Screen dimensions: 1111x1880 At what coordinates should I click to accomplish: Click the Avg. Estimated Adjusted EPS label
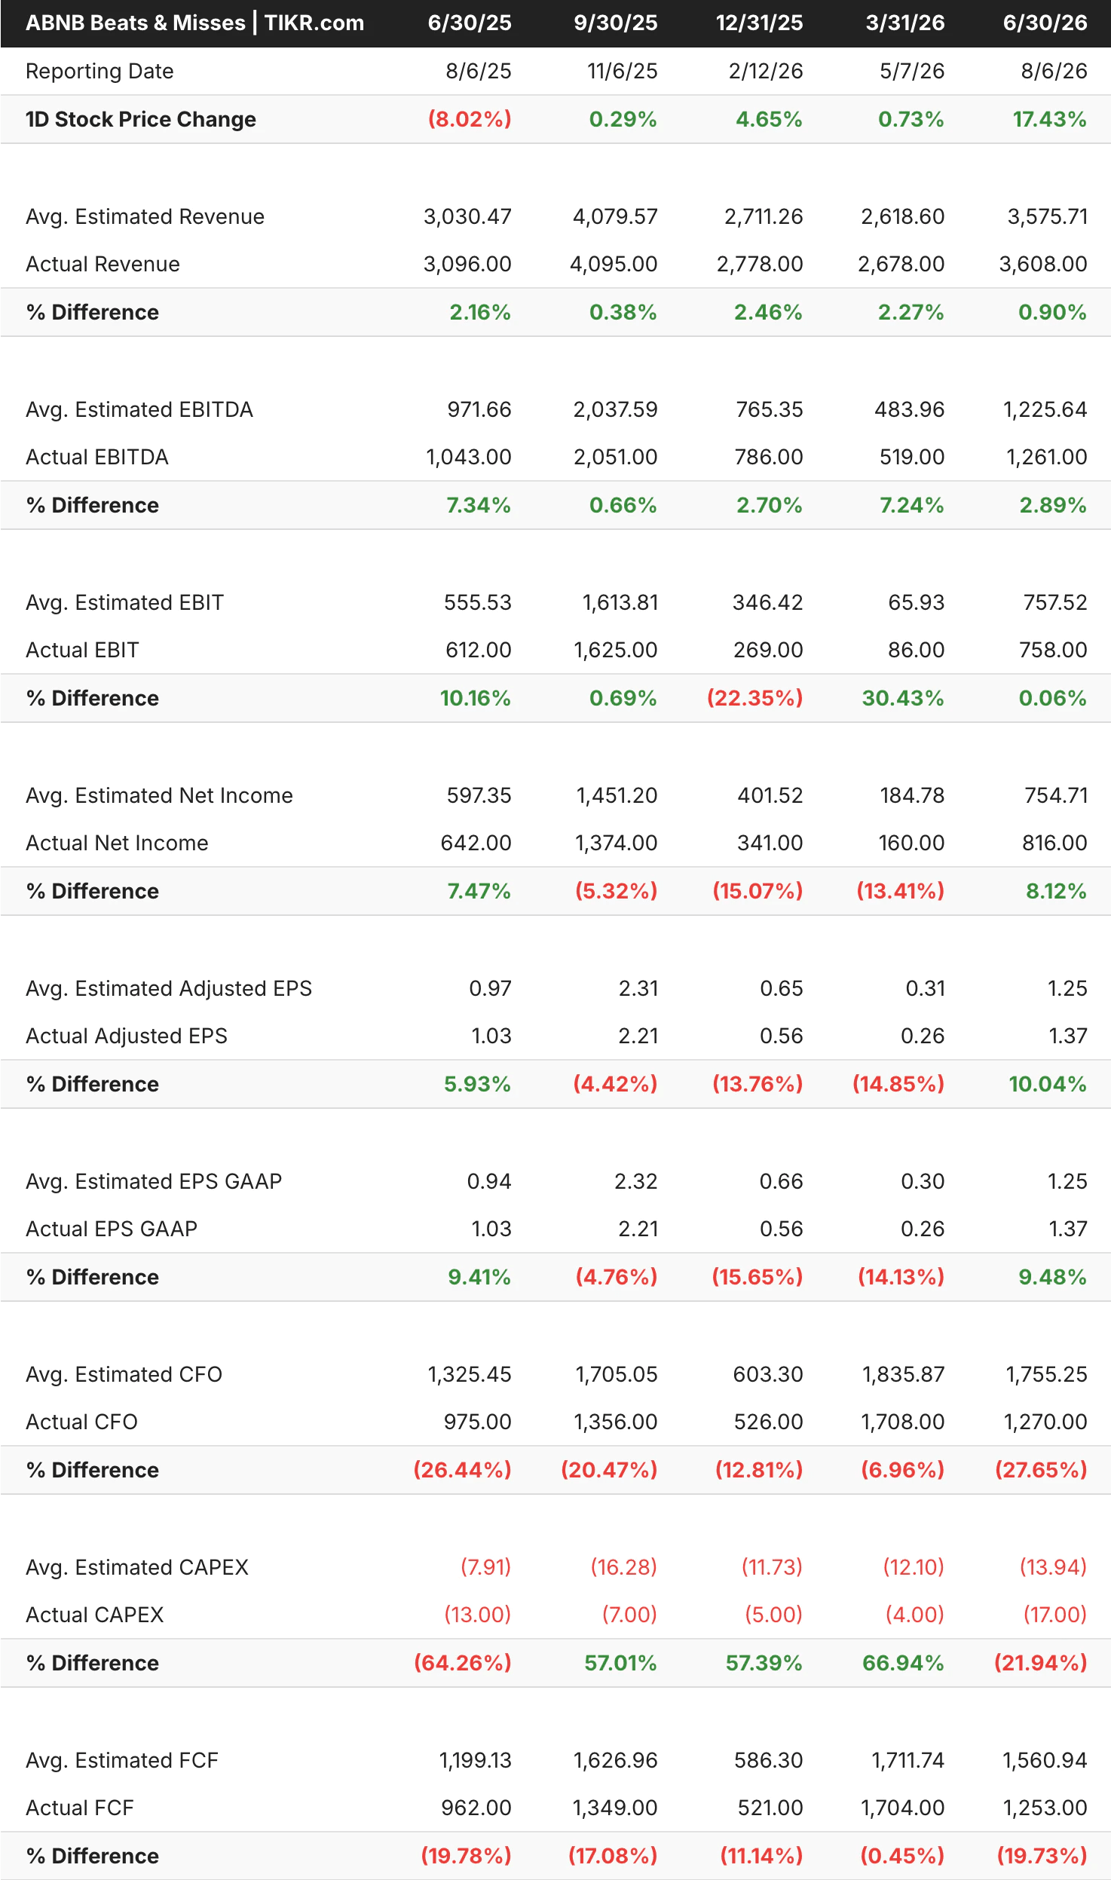(169, 988)
